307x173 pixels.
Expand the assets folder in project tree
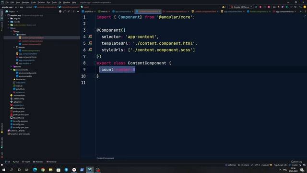click(x=12, y=66)
